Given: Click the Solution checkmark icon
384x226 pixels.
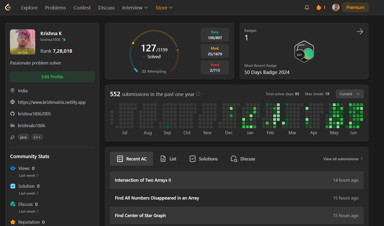Looking at the screenshot, I should pos(13,186).
